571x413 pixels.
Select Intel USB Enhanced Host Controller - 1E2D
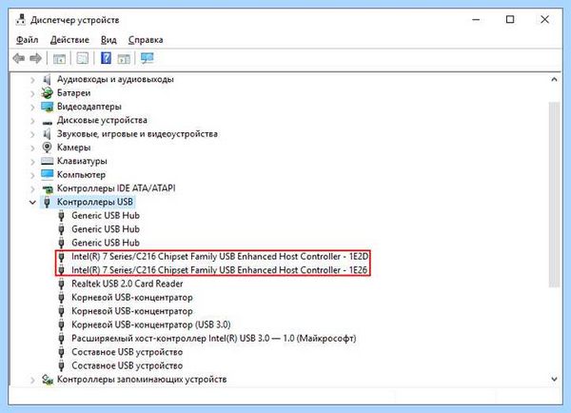click(220, 256)
